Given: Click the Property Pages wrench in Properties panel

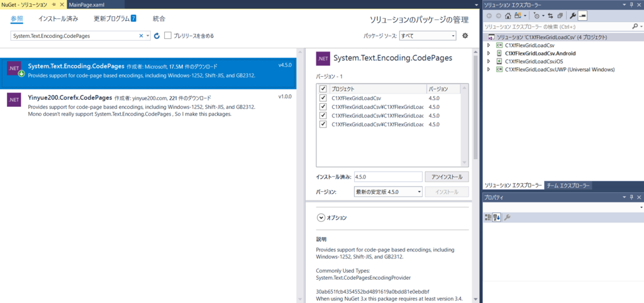Looking at the screenshot, I should click(508, 217).
